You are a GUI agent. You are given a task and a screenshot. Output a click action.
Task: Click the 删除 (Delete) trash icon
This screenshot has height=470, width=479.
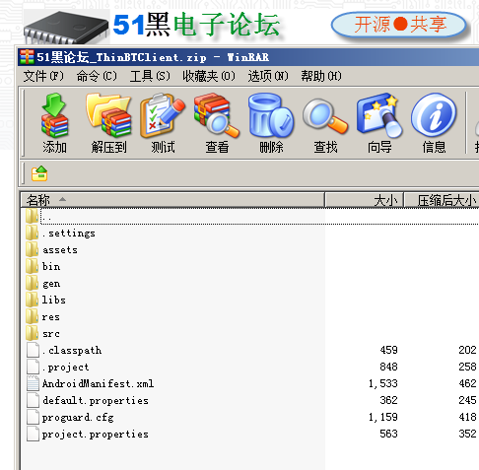click(x=271, y=115)
